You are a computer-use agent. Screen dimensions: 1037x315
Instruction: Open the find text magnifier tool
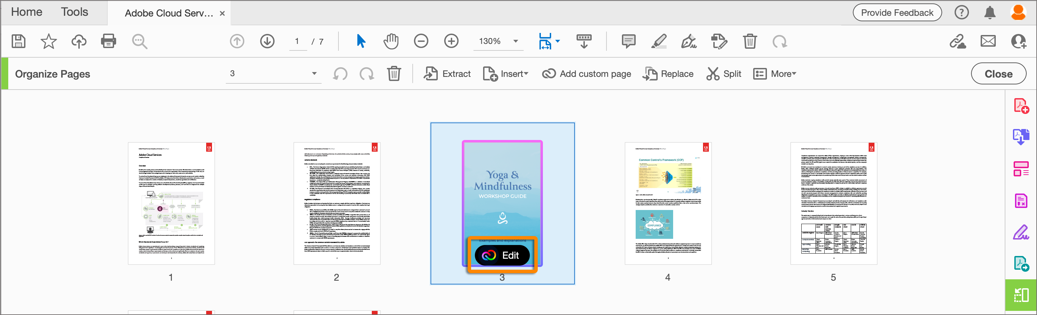[x=140, y=41]
